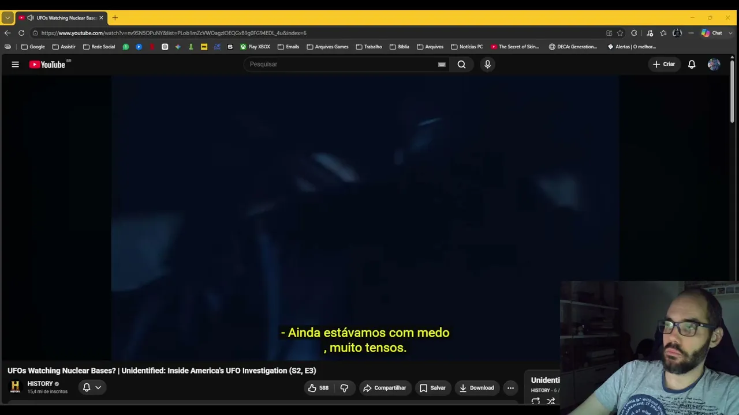
Task: Open browser extensions menu
Action: point(634,33)
